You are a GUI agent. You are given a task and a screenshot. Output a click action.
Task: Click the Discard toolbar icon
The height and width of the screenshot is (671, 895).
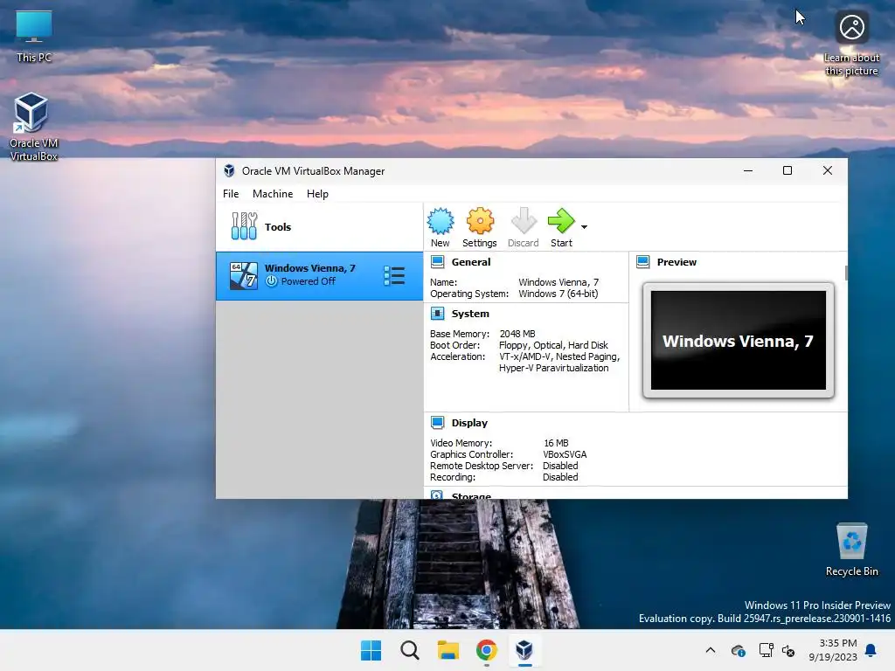pyautogui.click(x=524, y=221)
